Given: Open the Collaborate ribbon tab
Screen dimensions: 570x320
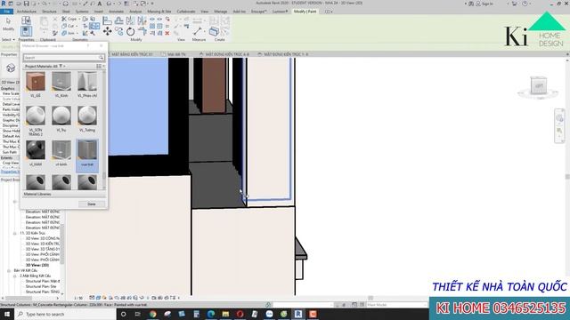Looking at the screenshot, I should (186, 12).
